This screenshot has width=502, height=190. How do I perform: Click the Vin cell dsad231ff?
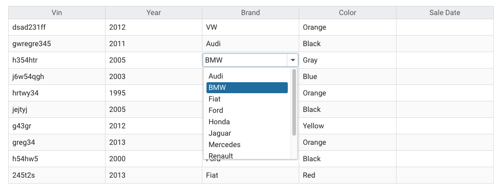coord(57,27)
